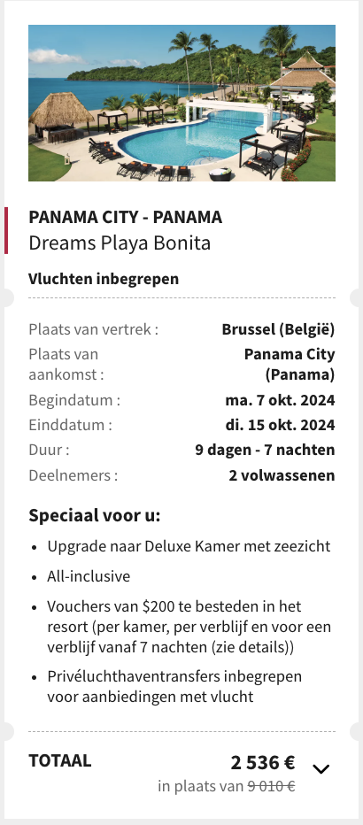Select end date di. 15 okt. 2024
The height and width of the screenshot is (825, 363).
(x=280, y=425)
